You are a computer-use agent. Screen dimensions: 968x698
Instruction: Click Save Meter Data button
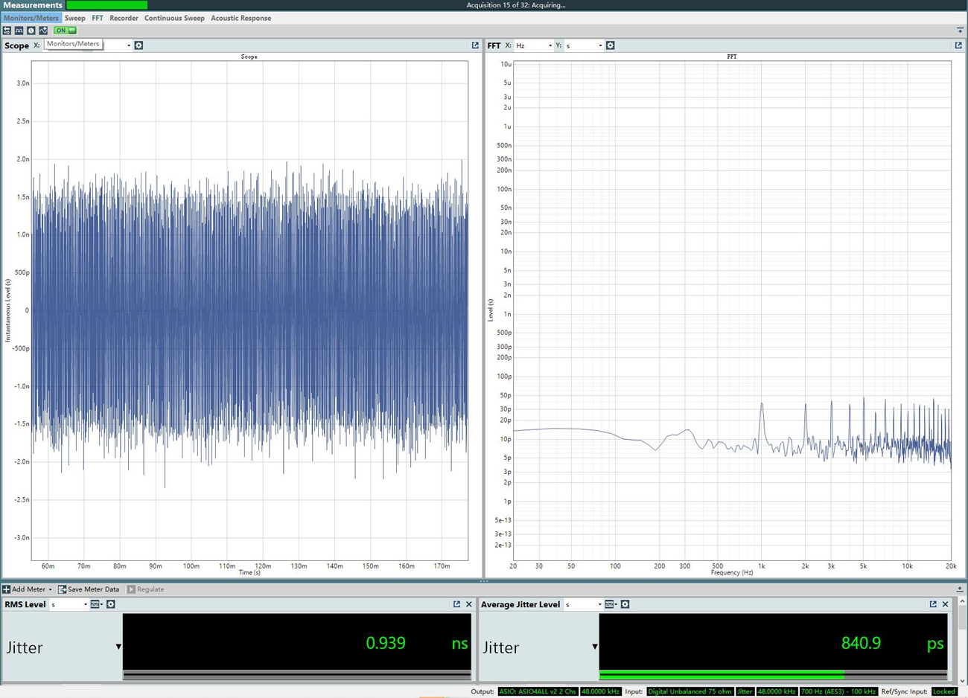pyautogui.click(x=89, y=589)
